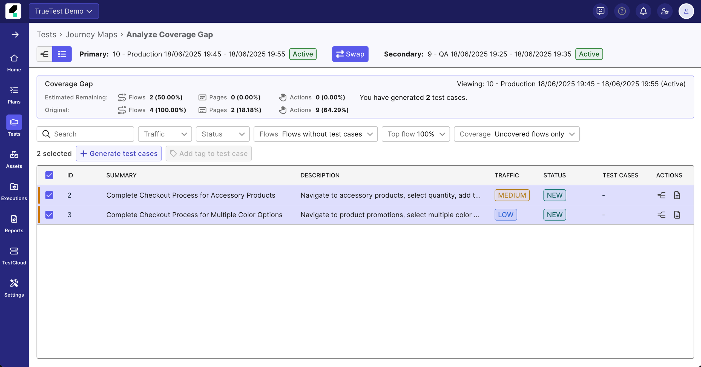View the flow map for the Accessory Products row
The height and width of the screenshot is (367, 701).
[x=662, y=195]
